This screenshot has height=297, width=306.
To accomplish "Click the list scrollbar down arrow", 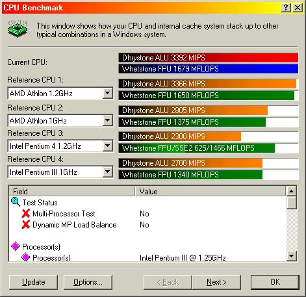I will pyautogui.click(x=292, y=256).
